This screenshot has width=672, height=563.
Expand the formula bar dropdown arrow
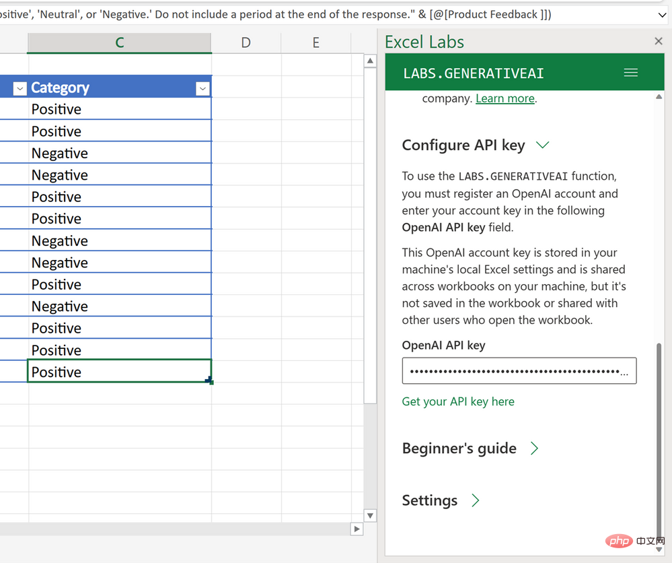660,14
